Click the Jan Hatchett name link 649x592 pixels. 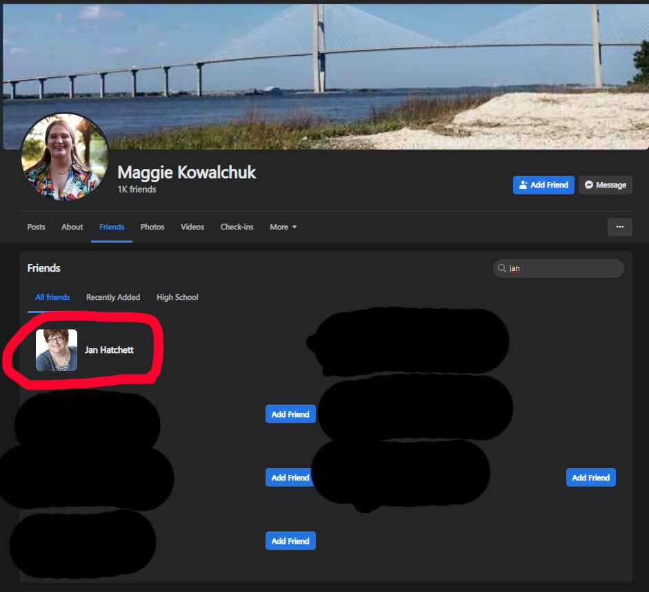(x=109, y=350)
